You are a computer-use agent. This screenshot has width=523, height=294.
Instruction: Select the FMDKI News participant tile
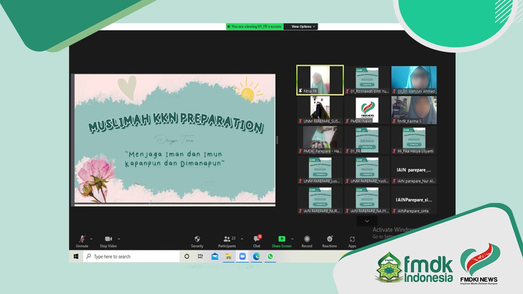367,110
